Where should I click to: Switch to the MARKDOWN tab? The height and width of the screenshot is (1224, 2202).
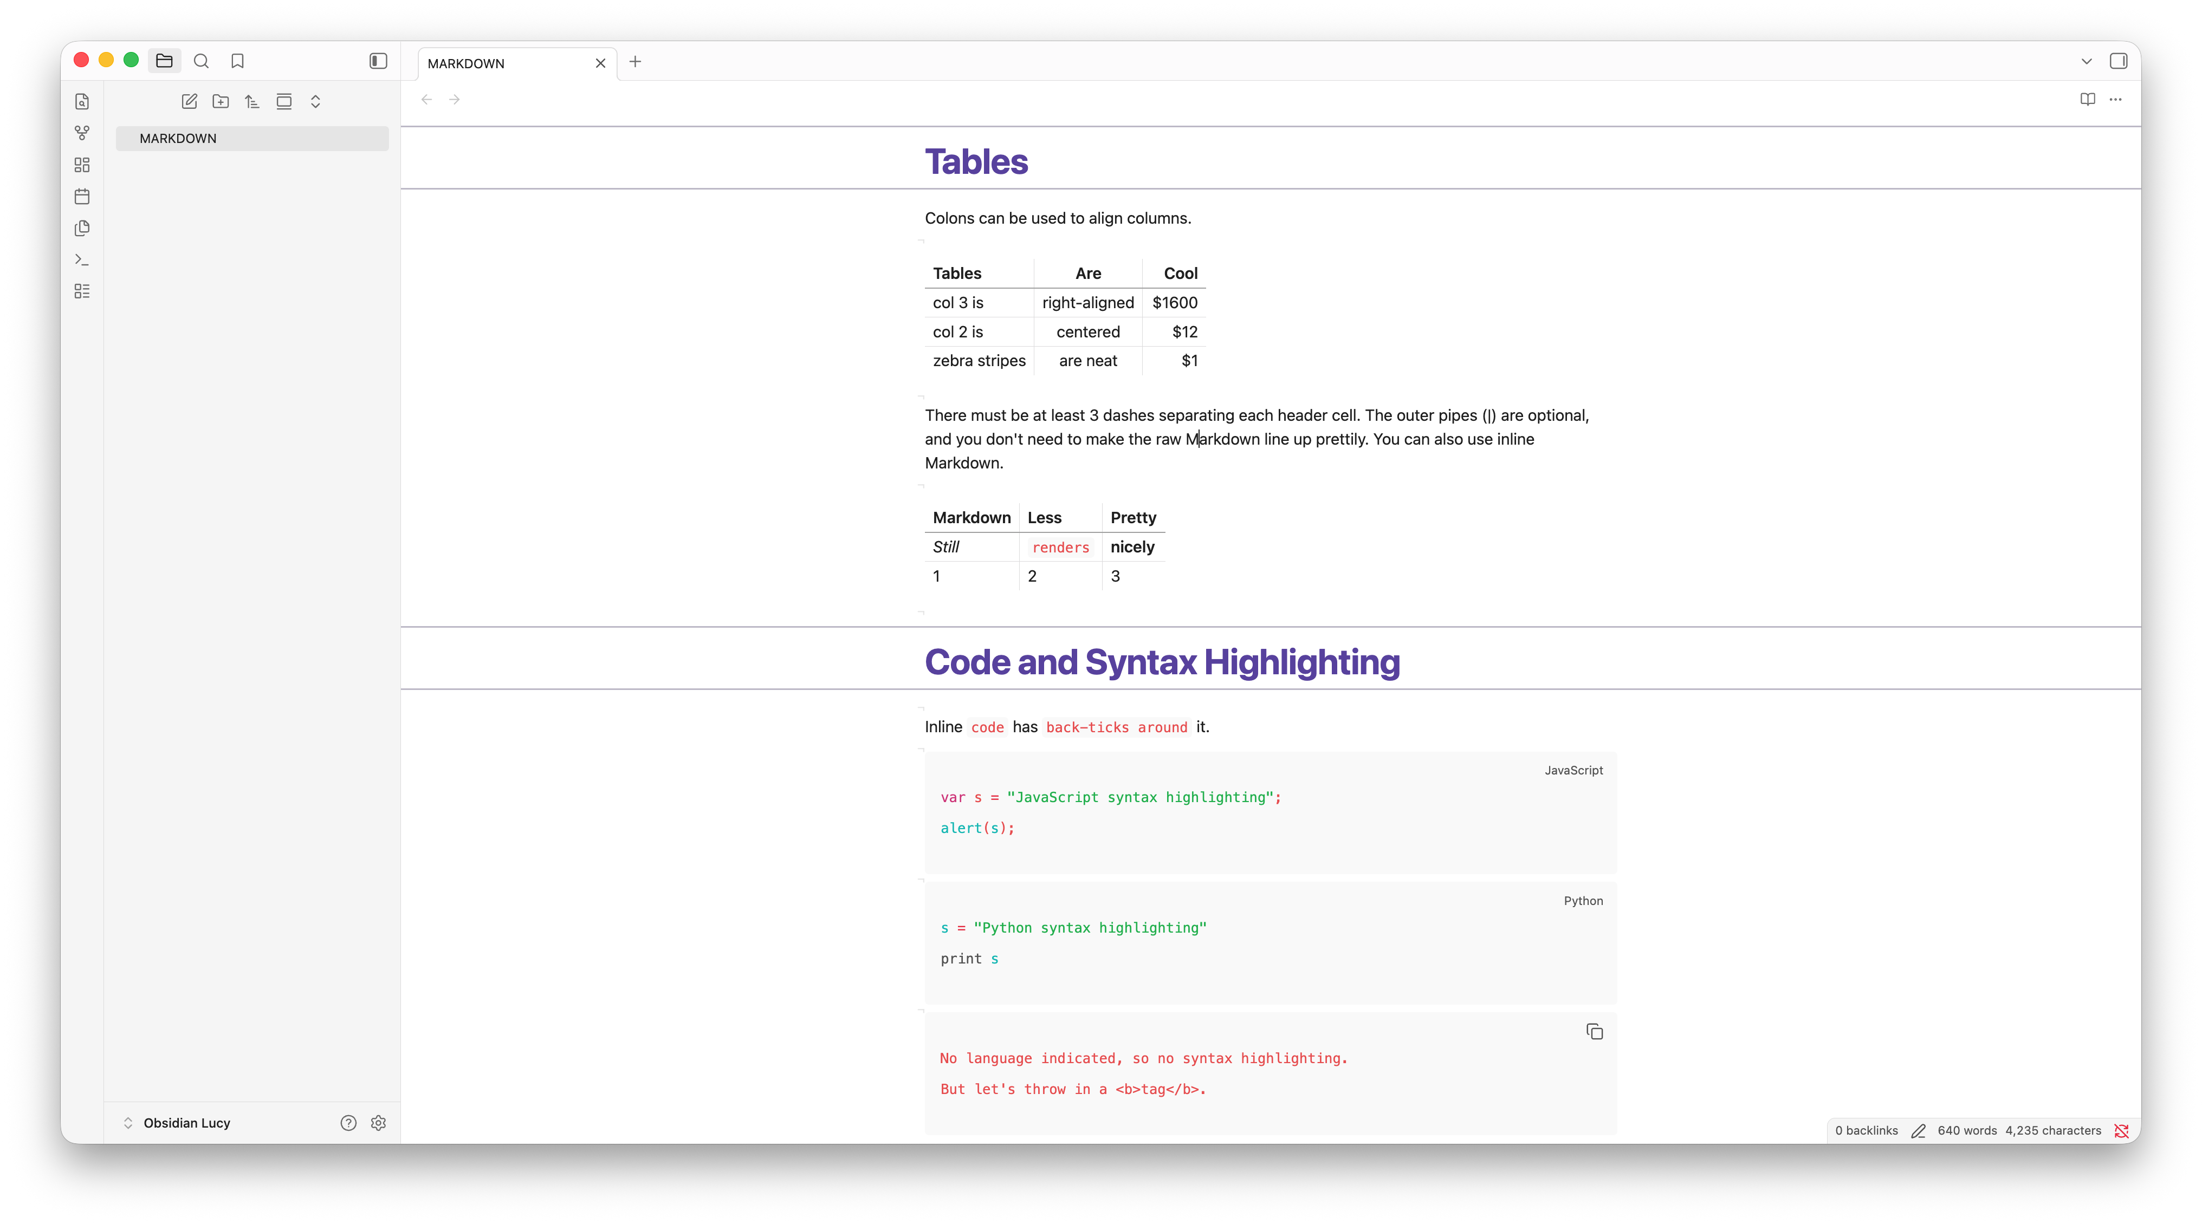[504, 63]
